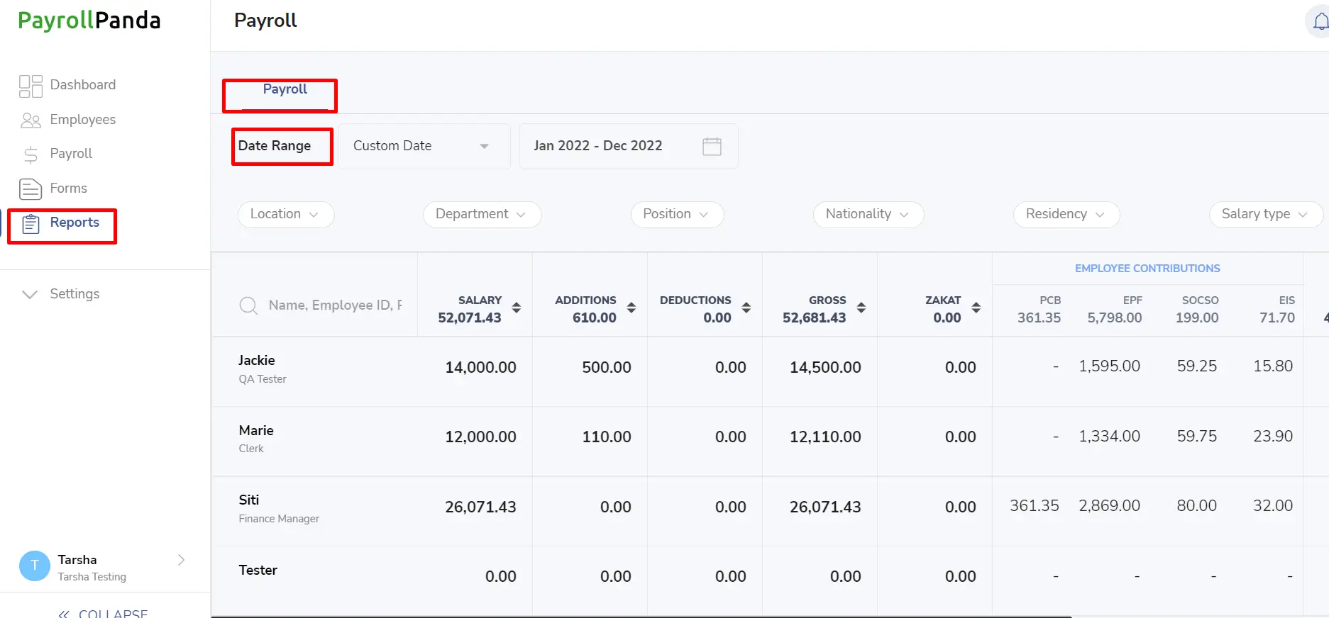Open the Custom Date dropdown
Viewport: 1329px width, 618px height.
[424, 146]
